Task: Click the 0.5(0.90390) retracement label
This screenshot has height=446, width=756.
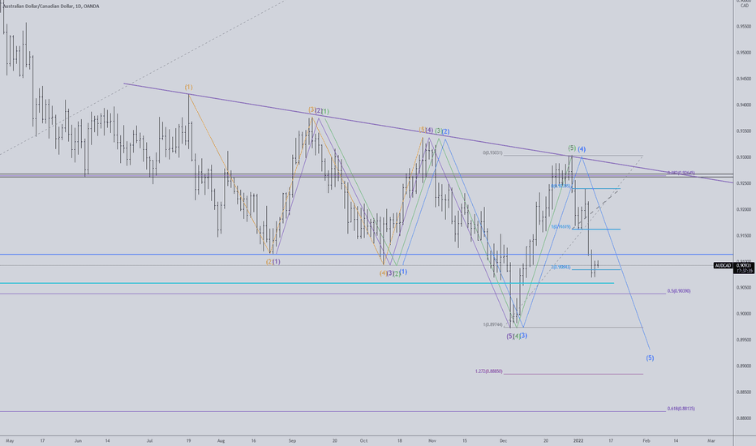Action: (x=679, y=291)
